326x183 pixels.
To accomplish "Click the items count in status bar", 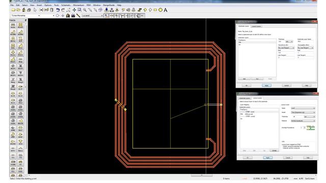I will 226,178.
